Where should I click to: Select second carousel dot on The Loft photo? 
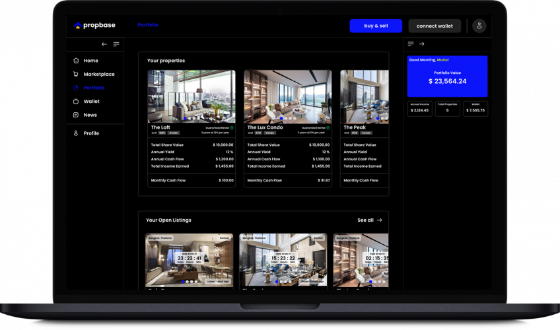tap(190, 118)
